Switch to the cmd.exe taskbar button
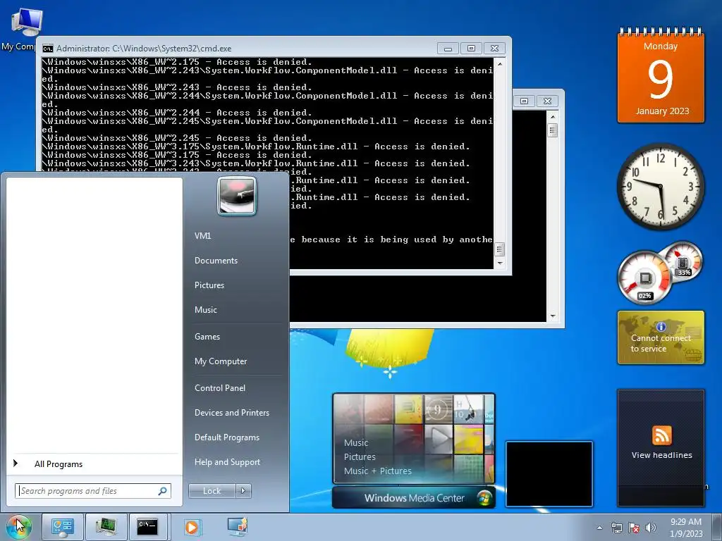The height and width of the screenshot is (541, 722). click(148, 527)
